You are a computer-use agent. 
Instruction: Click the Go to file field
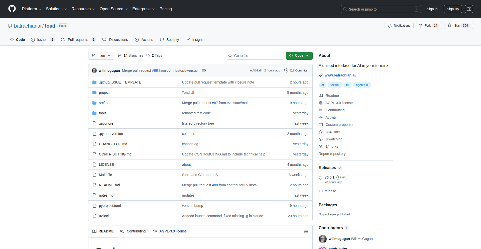255,56
